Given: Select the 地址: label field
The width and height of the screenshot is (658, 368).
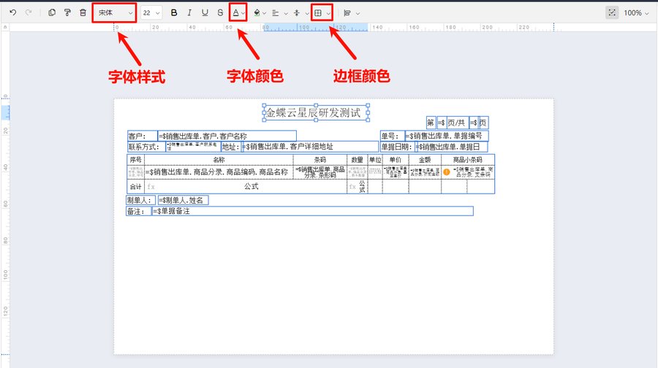Looking at the screenshot, I should (x=231, y=147).
